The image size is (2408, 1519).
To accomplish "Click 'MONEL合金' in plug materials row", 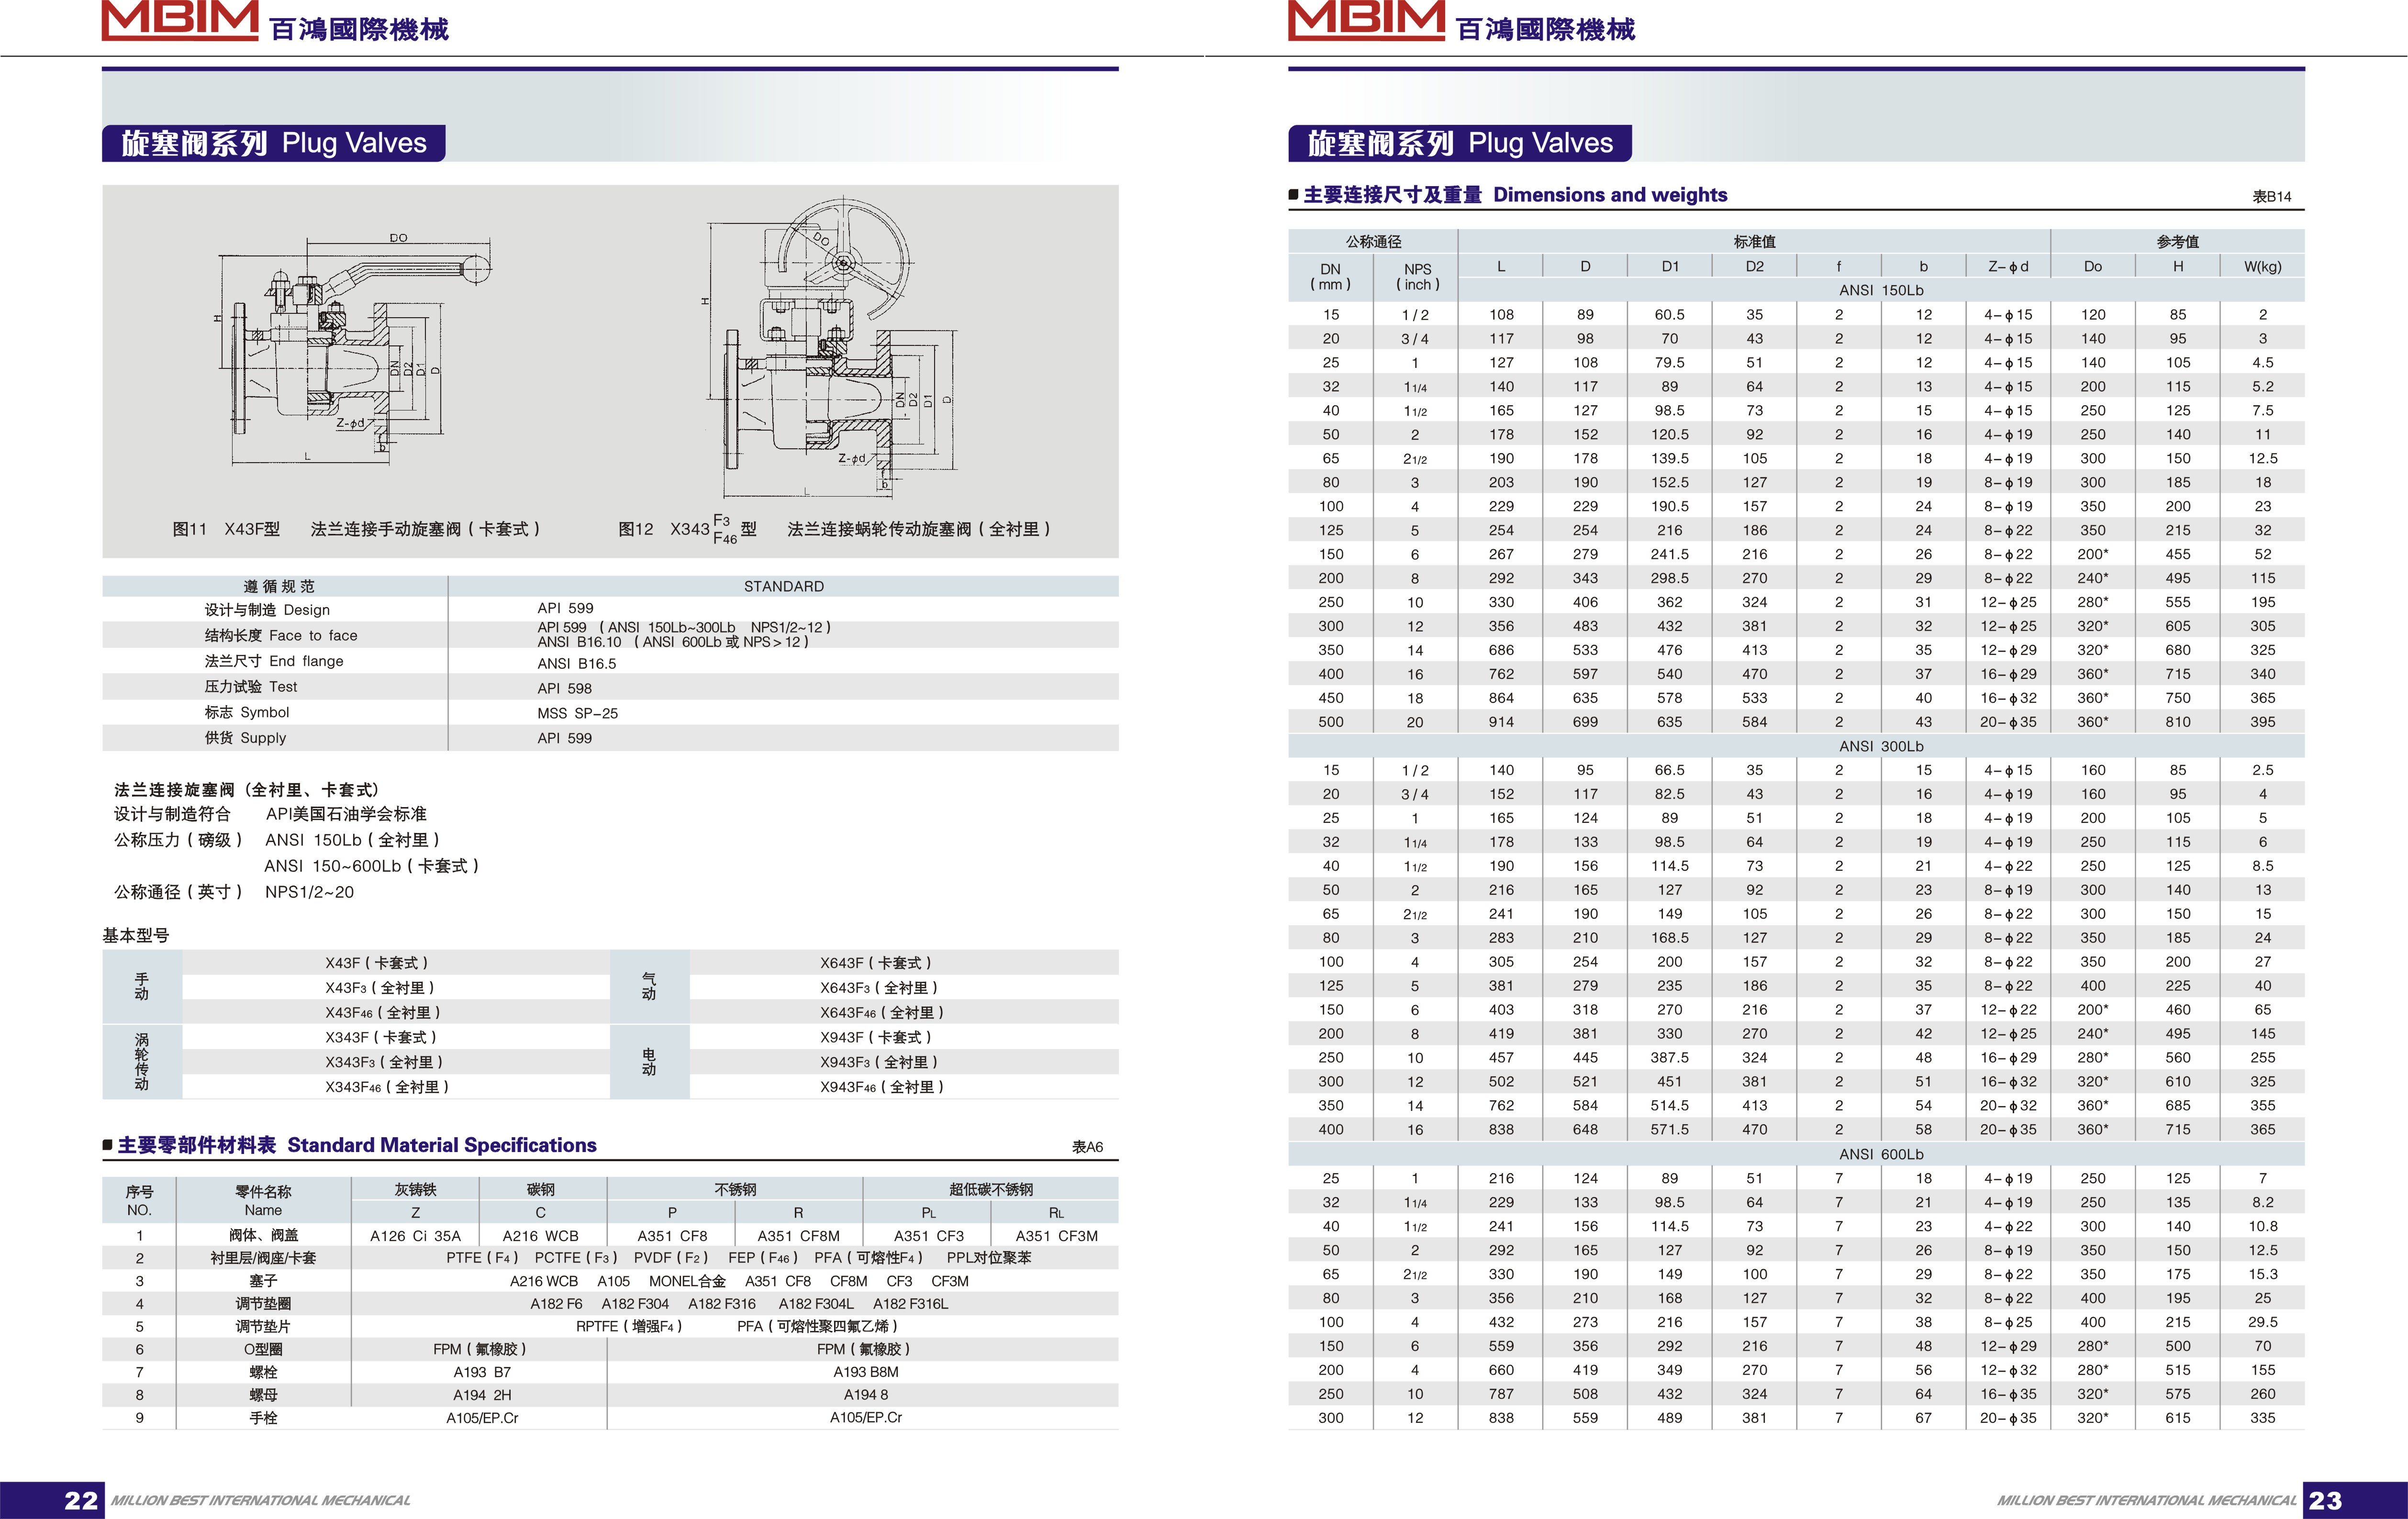I will [687, 1281].
